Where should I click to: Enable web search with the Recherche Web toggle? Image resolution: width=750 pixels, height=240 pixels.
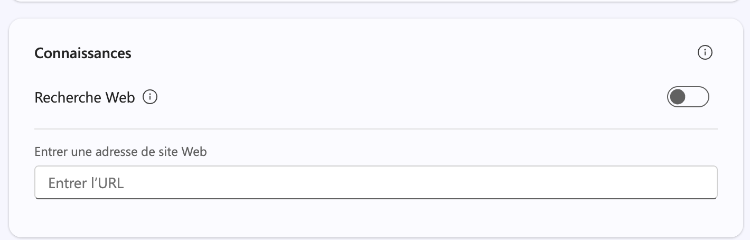point(688,97)
